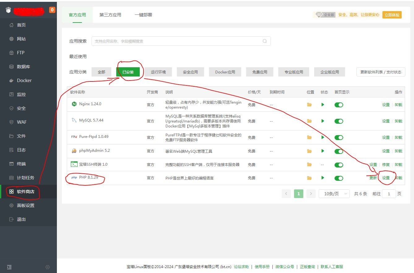Viewport: 414px width, 273px height.
Task: Open the 宝塔SSH终端 folder location icon
Action: pos(309,164)
